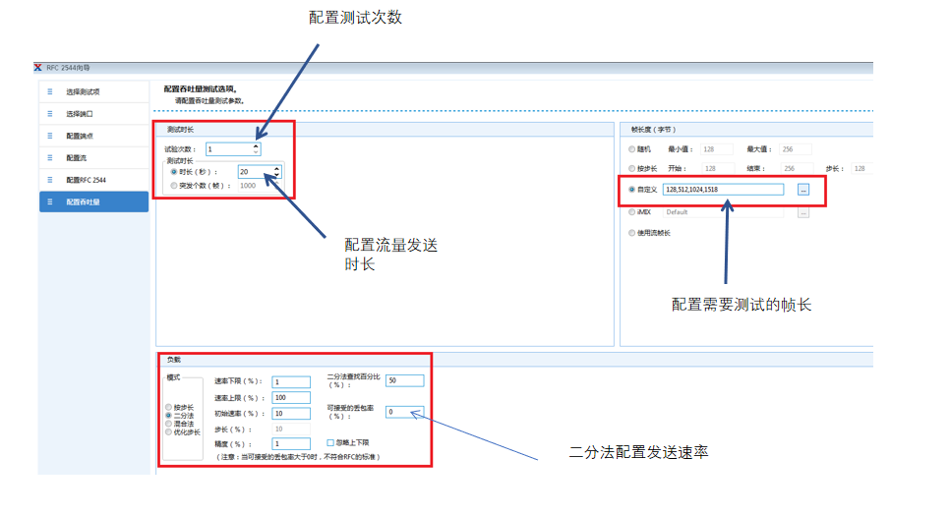The height and width of the screenshot is (516, 950).
Task: Choose the 按步长 frame length option
Action: (x=632, y=168)
